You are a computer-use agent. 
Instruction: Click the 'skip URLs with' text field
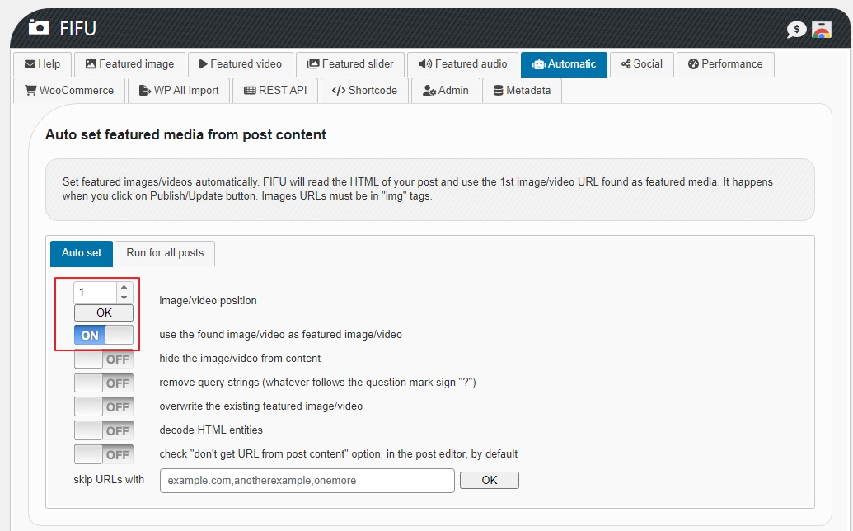(x=307, y=481)
